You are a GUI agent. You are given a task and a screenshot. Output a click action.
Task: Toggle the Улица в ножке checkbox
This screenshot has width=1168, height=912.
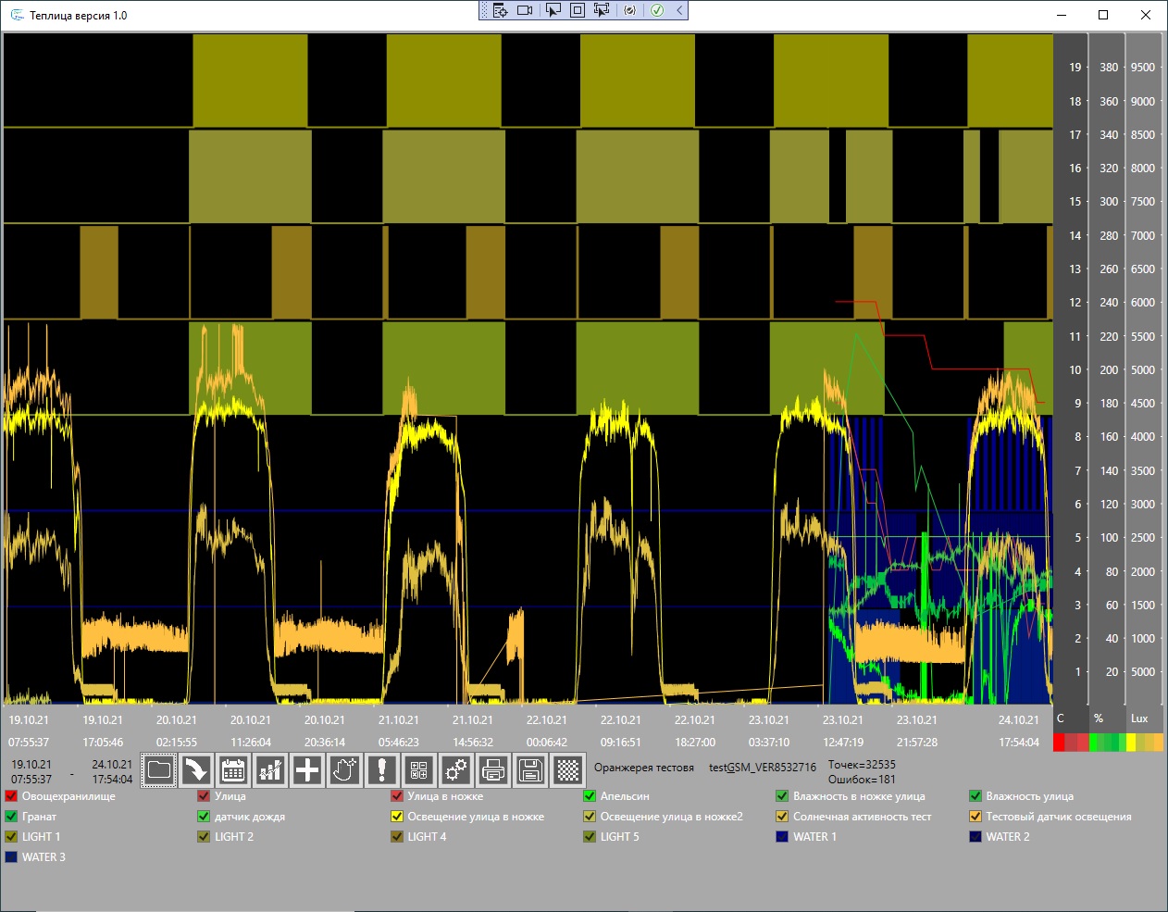[x=396, y=796]
